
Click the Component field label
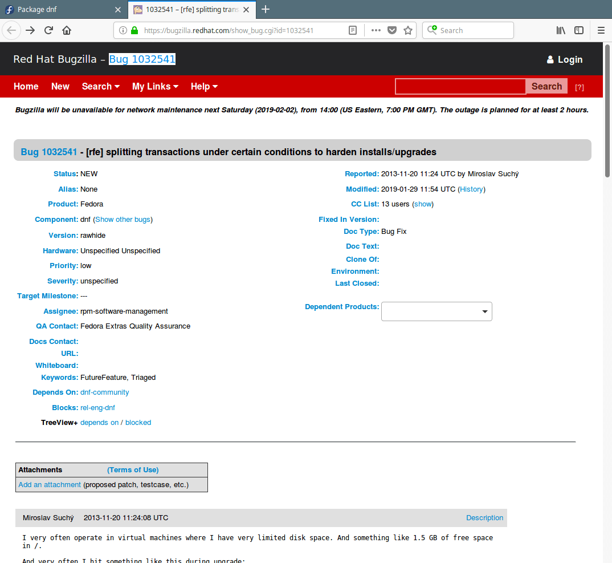point(56,219)
